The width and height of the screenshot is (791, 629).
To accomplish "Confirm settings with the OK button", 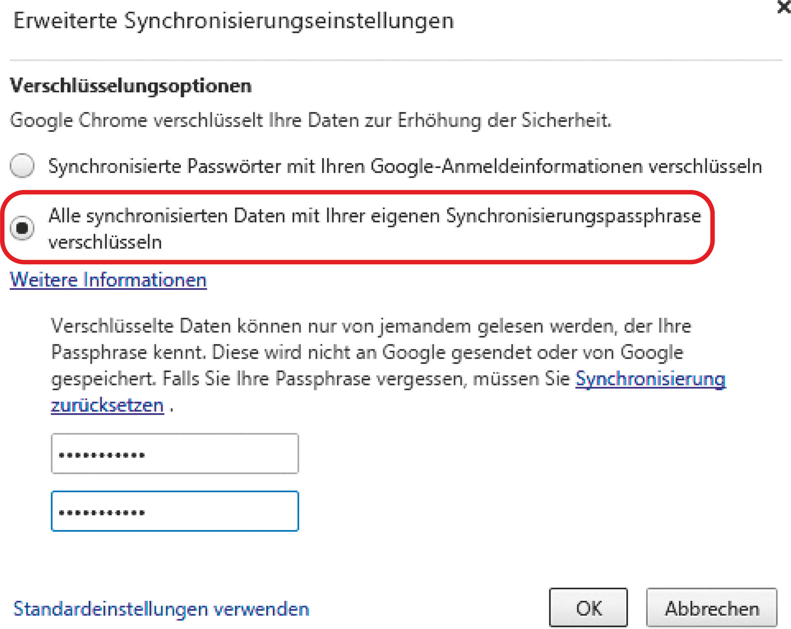I will (588, 608).
